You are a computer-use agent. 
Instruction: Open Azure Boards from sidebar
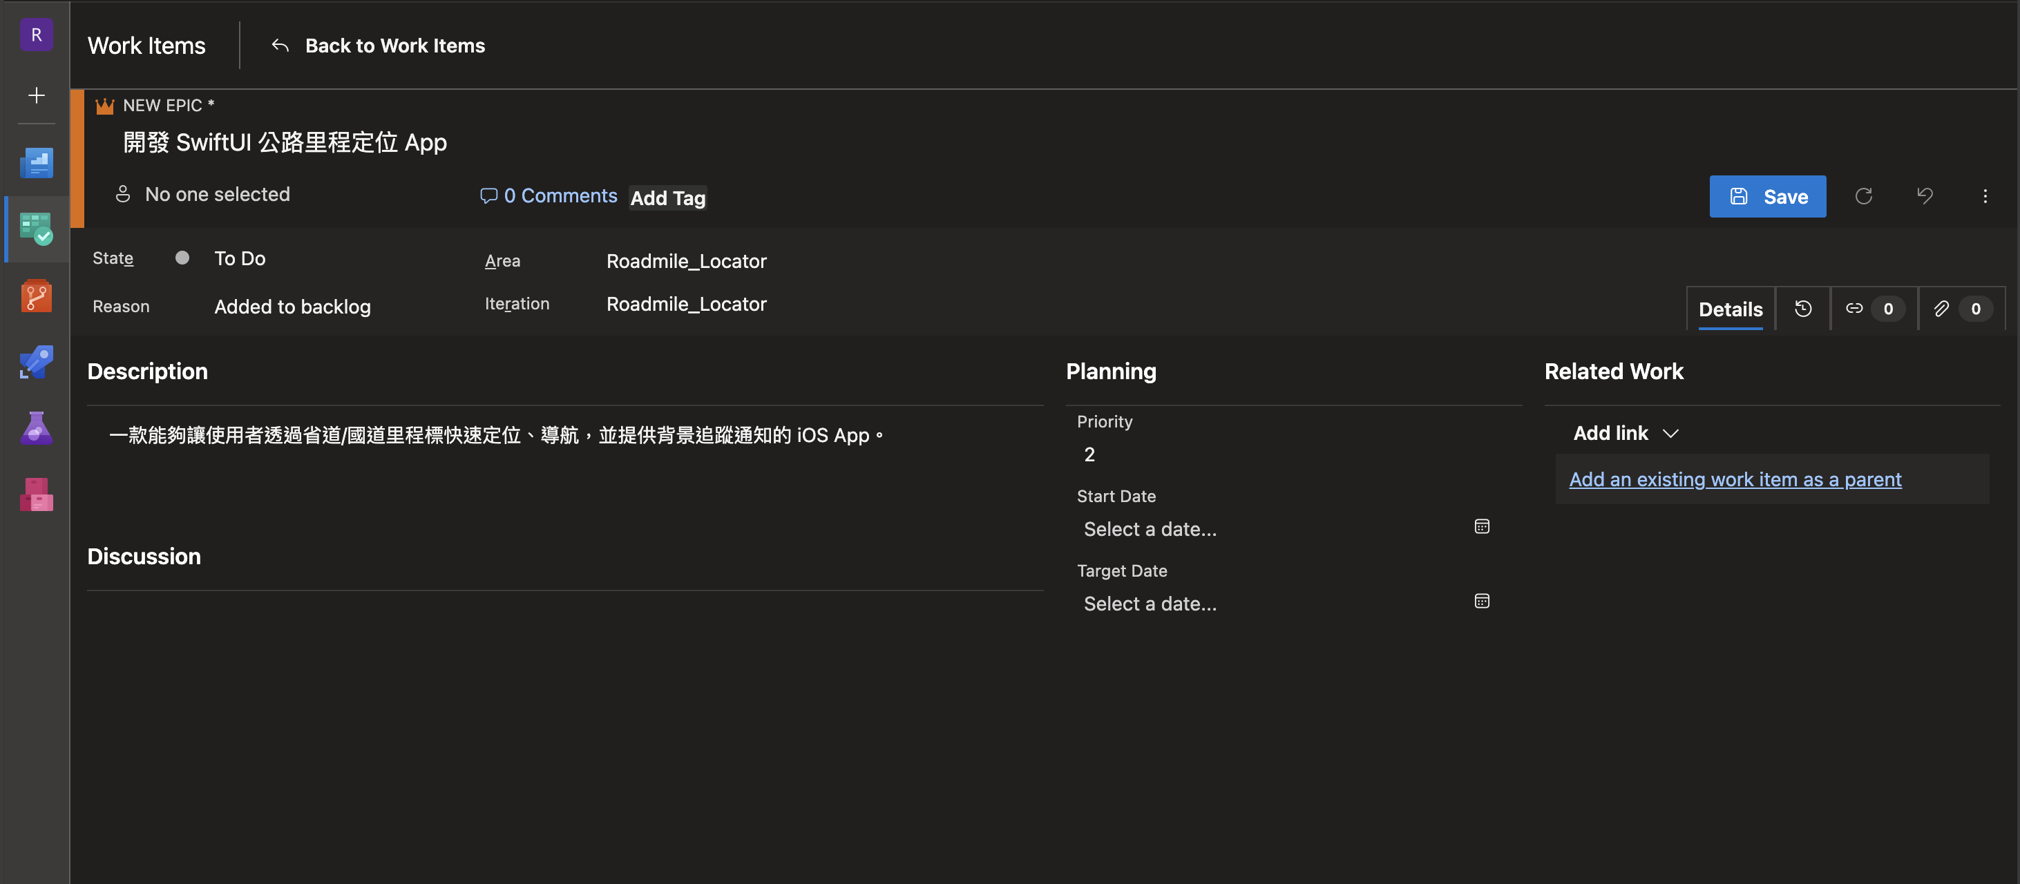pyautogui.click(x=36, y=229)
